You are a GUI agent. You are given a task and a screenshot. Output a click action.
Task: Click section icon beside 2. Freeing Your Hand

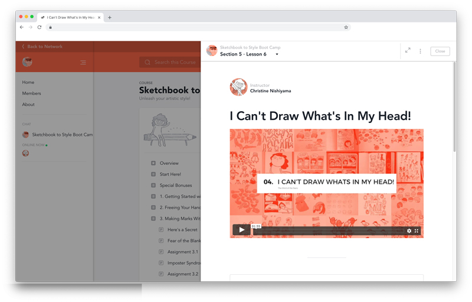(153, 207)
